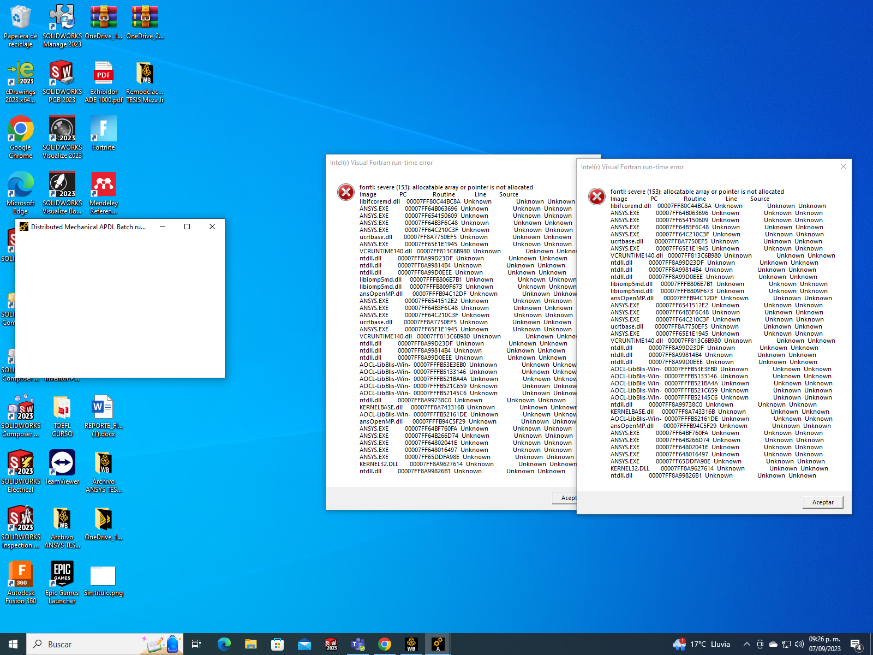This screenshot has height=655, width=873.
Task: Select the SOLIDWORKS Inspection shortcut
Action: point(21,527)
